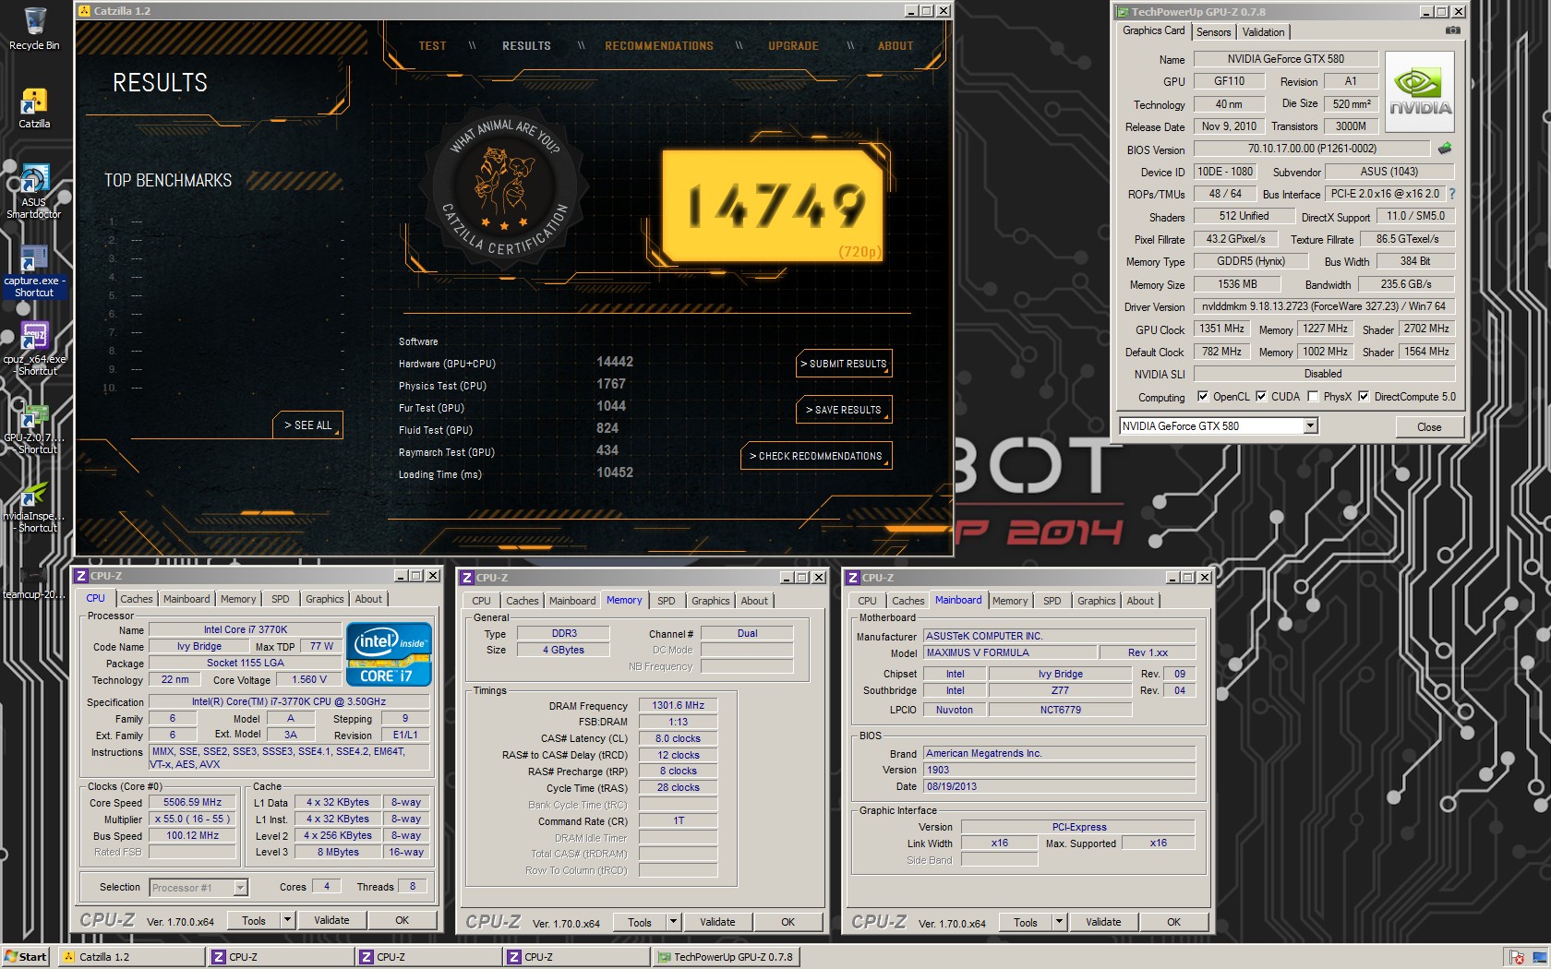
Task: Click SEE ALL under top benchmarks
Action: (307, 425)
